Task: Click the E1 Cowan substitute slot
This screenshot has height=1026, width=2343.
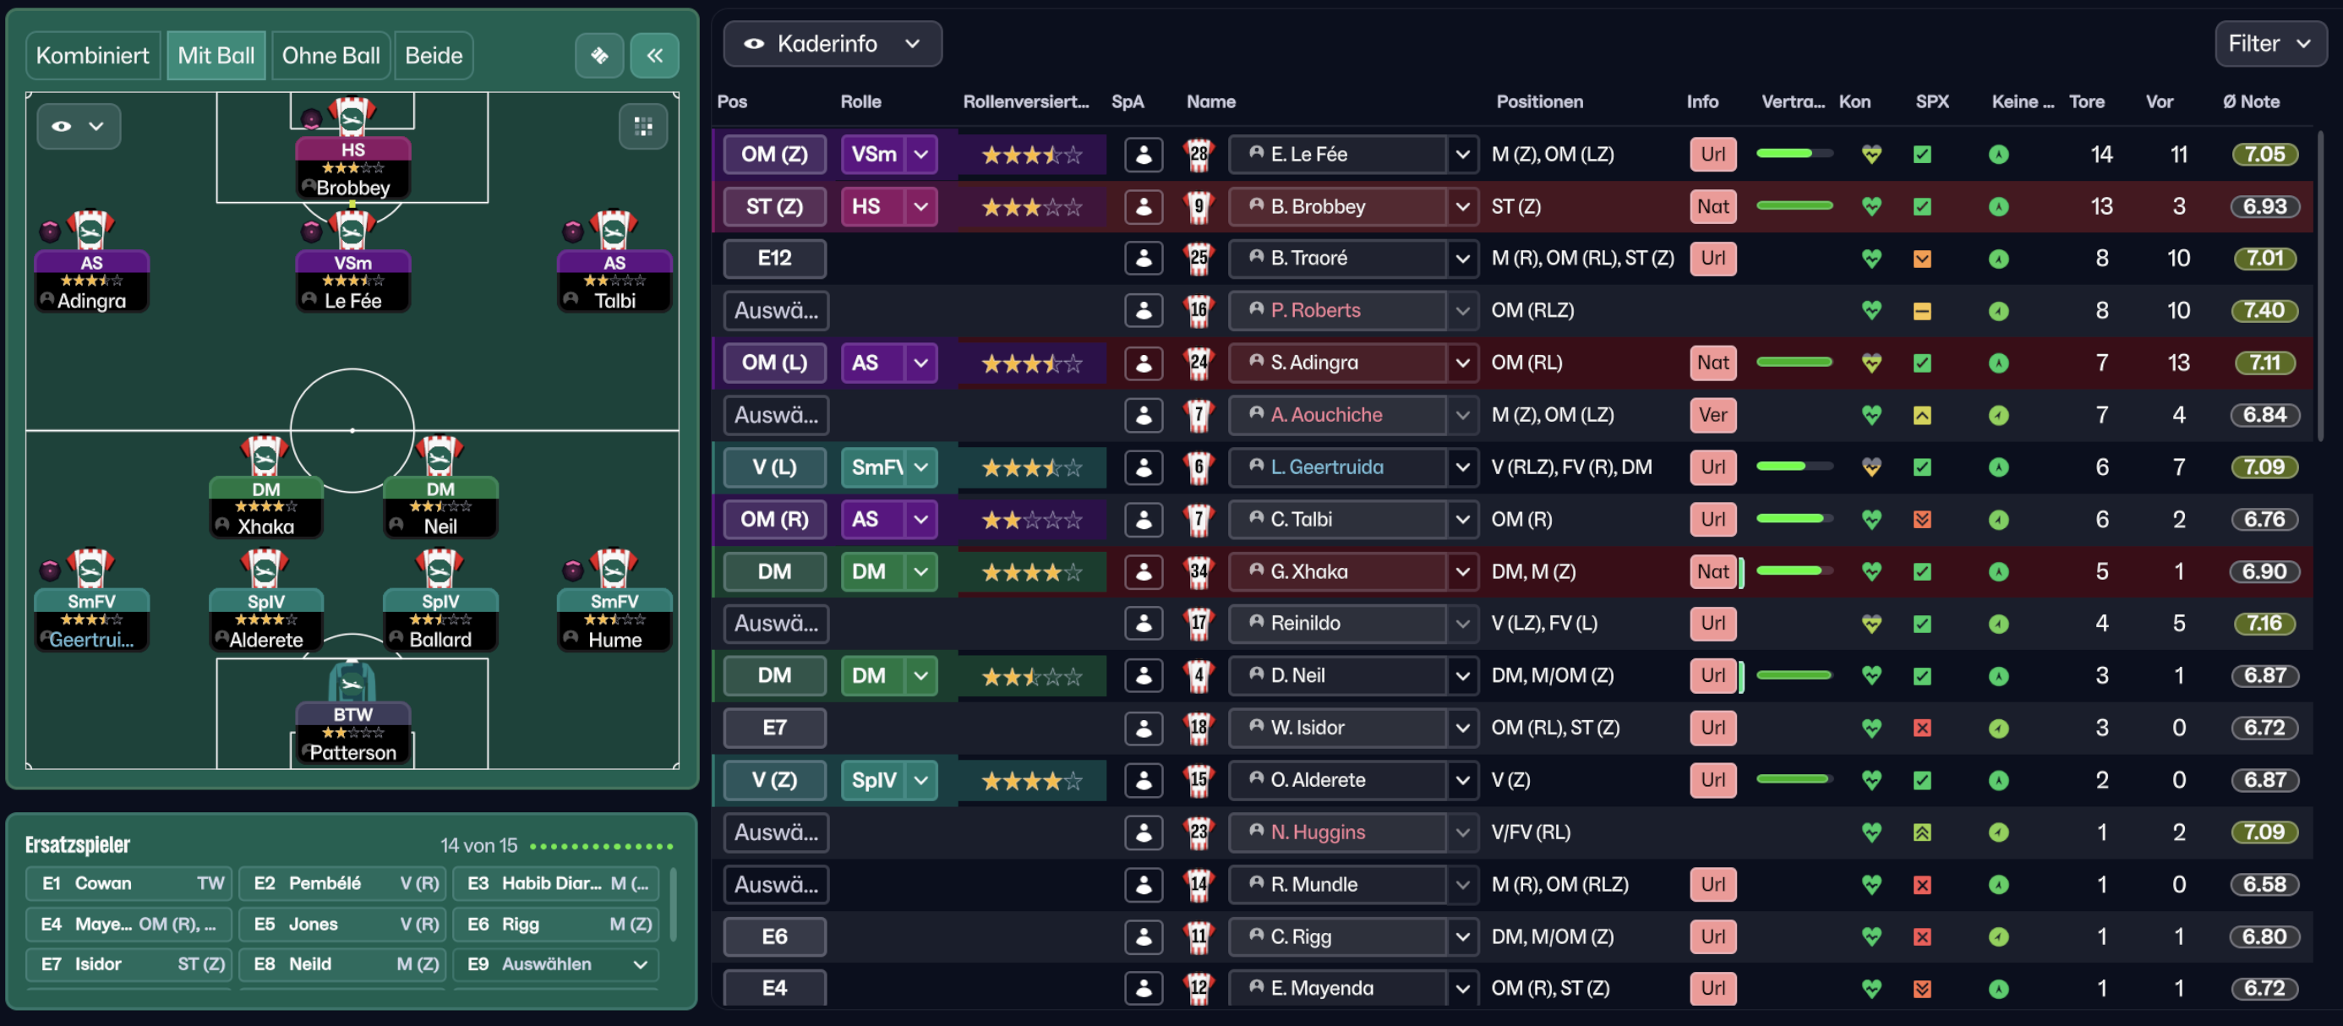Action: click(129, 883)
